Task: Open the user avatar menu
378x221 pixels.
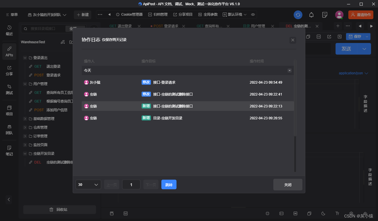Action: [339, 15]
